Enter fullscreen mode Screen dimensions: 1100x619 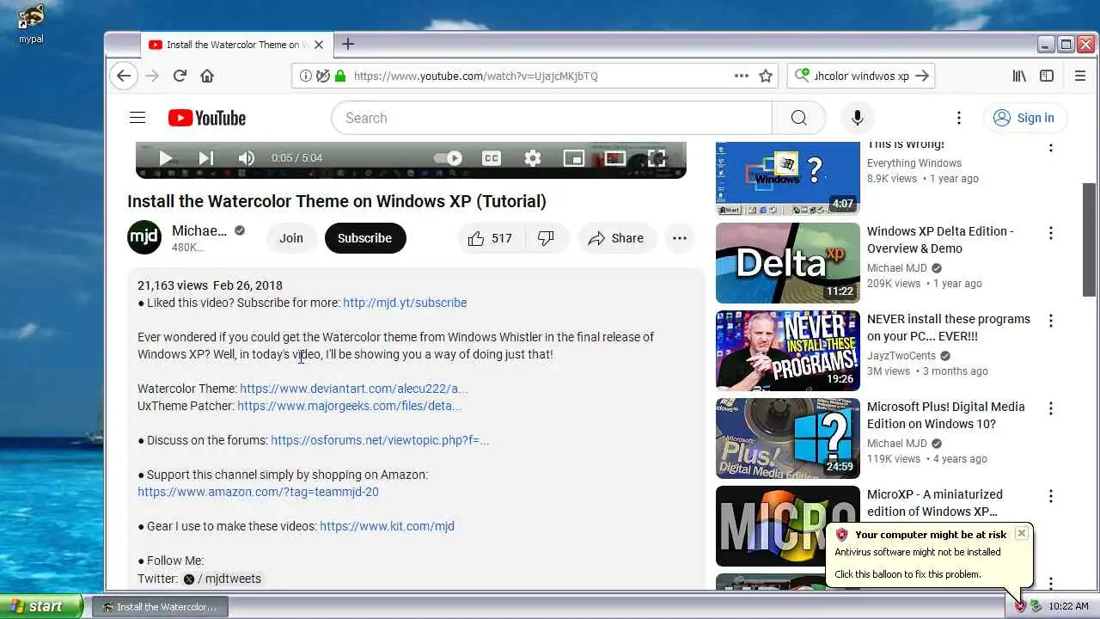pos(657,158)
